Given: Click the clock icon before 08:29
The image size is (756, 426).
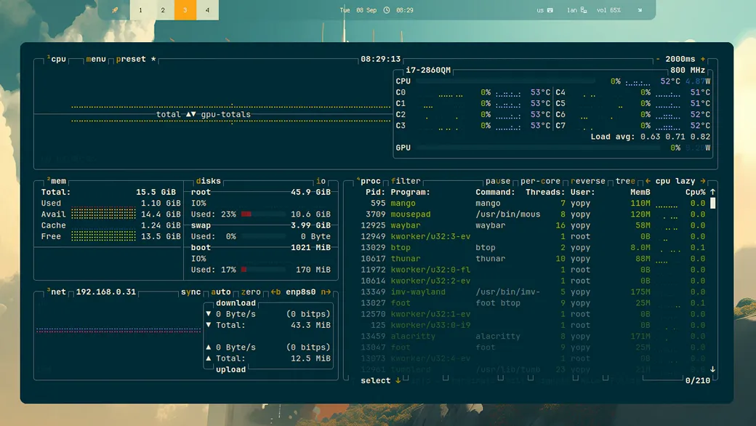Looking at the screenshot, I should pyautogui.click(x=387, y=10).
